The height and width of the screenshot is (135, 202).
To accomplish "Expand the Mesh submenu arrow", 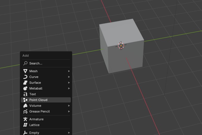I will (x=69, y=71).
